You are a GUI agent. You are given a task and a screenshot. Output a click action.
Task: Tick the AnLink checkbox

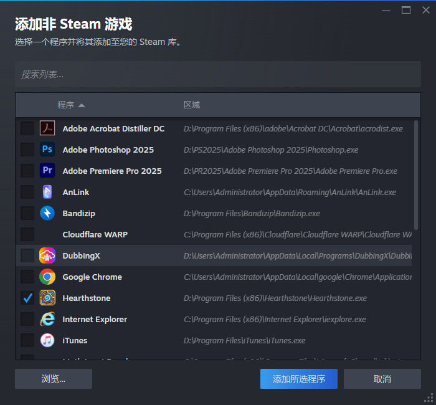pos(27,192)
